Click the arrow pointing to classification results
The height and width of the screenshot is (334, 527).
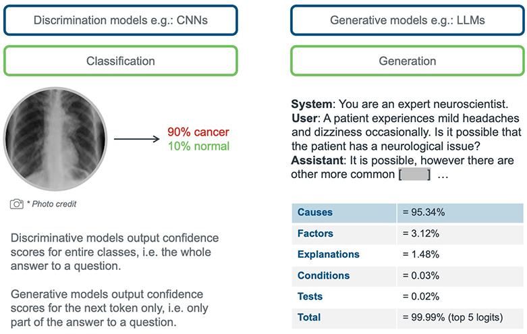[x=137, y=139]
